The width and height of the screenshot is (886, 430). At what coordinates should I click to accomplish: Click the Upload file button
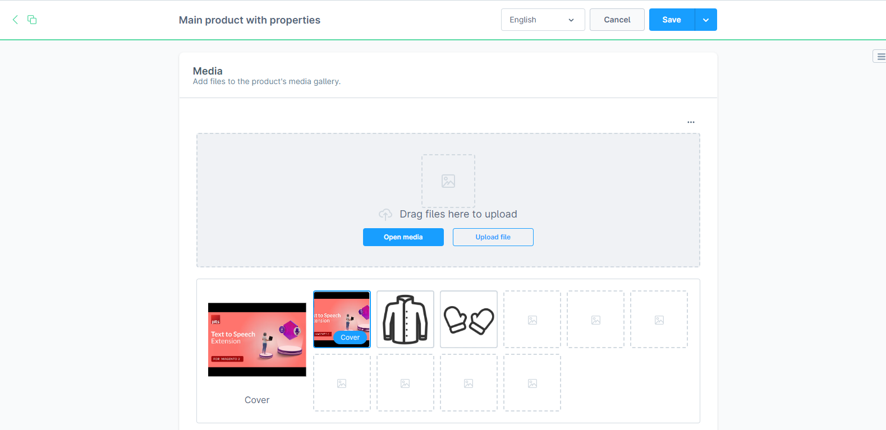(x=493, y=237)
